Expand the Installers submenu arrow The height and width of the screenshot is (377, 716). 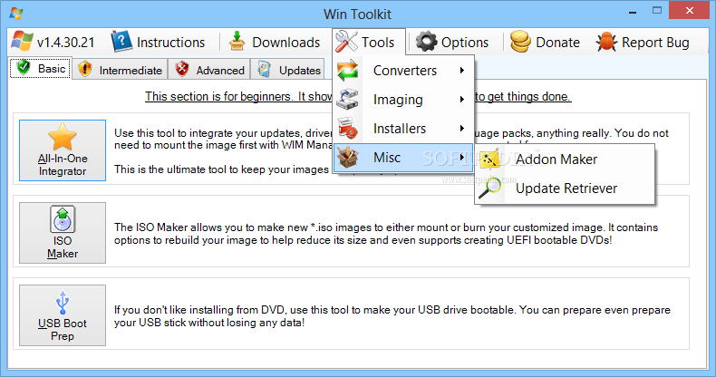(462, 129)
